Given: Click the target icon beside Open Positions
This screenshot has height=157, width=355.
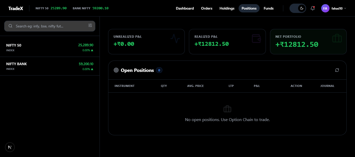Looking at the screenshot, I should [x=116, y=70].
